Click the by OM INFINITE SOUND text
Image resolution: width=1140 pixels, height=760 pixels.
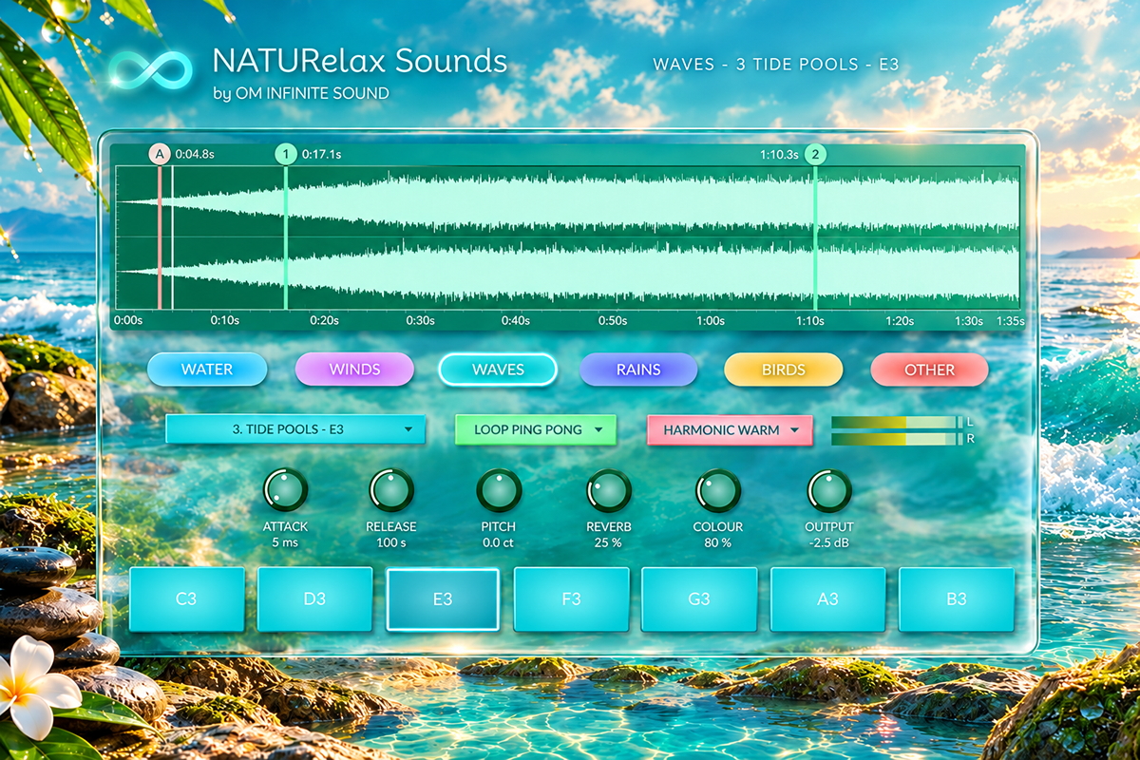tap(301, 93)
